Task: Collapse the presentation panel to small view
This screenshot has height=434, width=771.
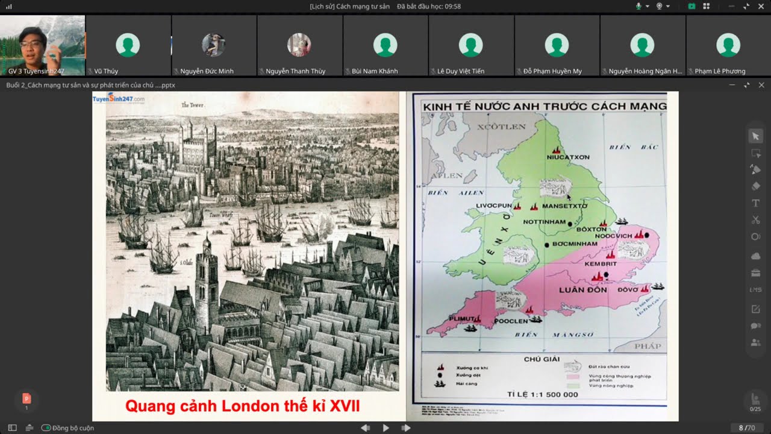Action: 747,85
